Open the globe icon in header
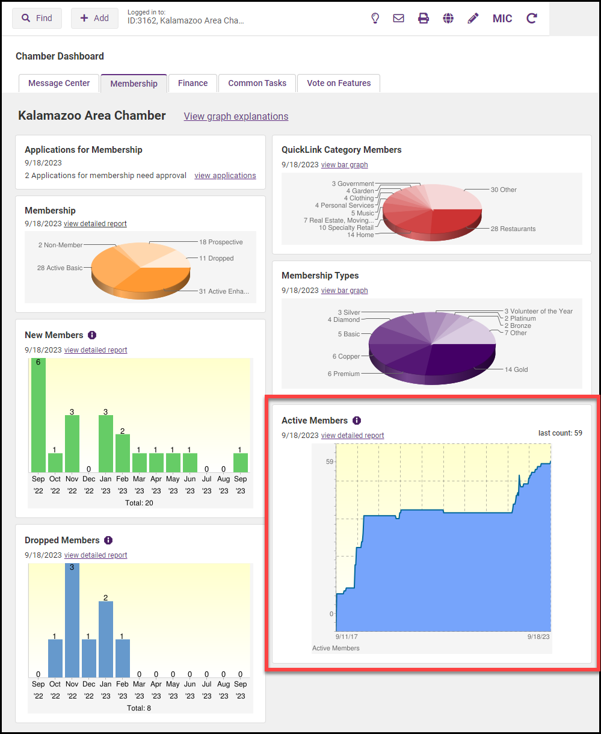The height and width of the screenshot is (734, 601). tap(448, 18)
